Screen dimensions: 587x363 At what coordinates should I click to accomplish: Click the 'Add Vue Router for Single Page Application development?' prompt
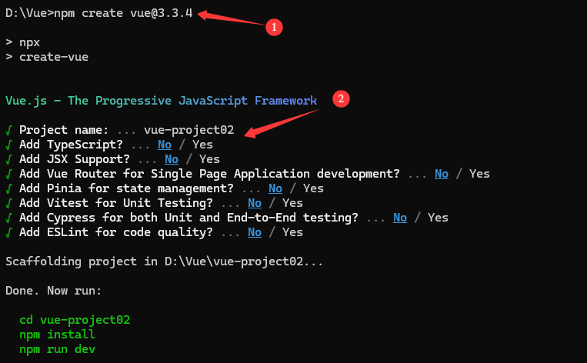coord(209,174)
